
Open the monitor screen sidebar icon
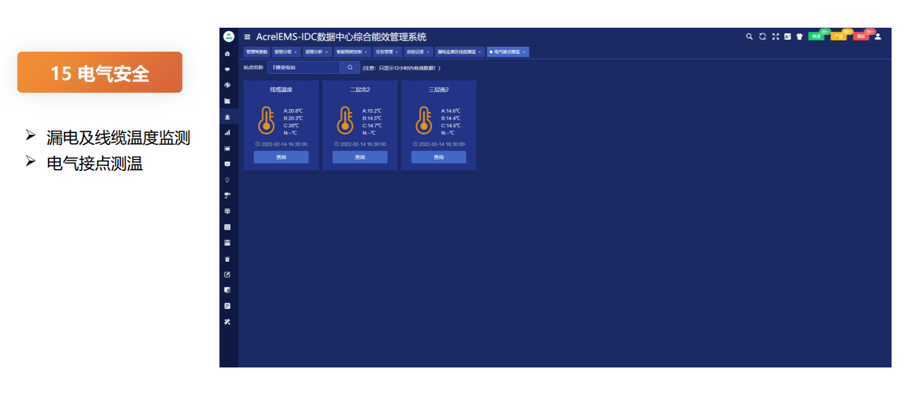click(228, 69)
